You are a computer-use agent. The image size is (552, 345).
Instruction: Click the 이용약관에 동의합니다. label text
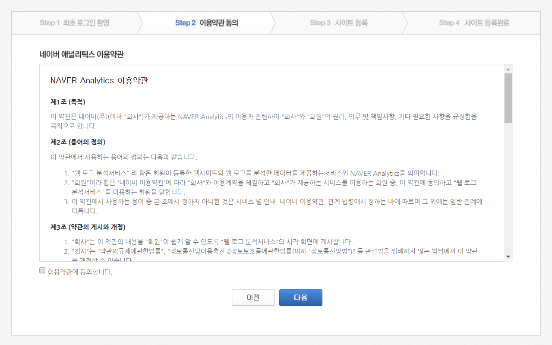click(80, 272)
